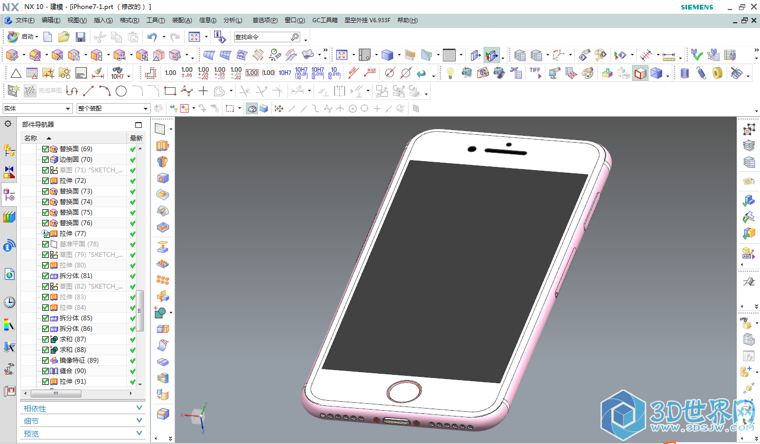Click the New file icon

tap(48, 36)
